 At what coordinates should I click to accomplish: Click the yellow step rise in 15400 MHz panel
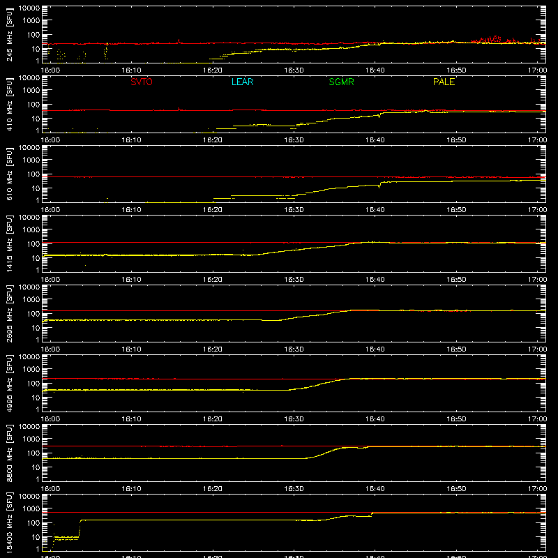pos(80,529)
